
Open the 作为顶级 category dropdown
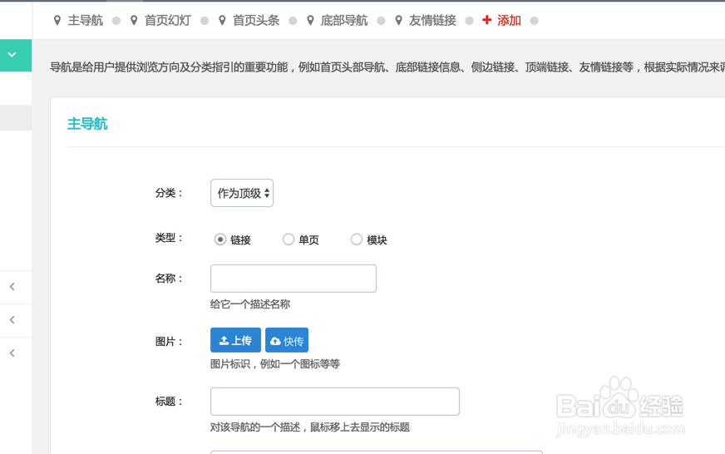[242, 193]
